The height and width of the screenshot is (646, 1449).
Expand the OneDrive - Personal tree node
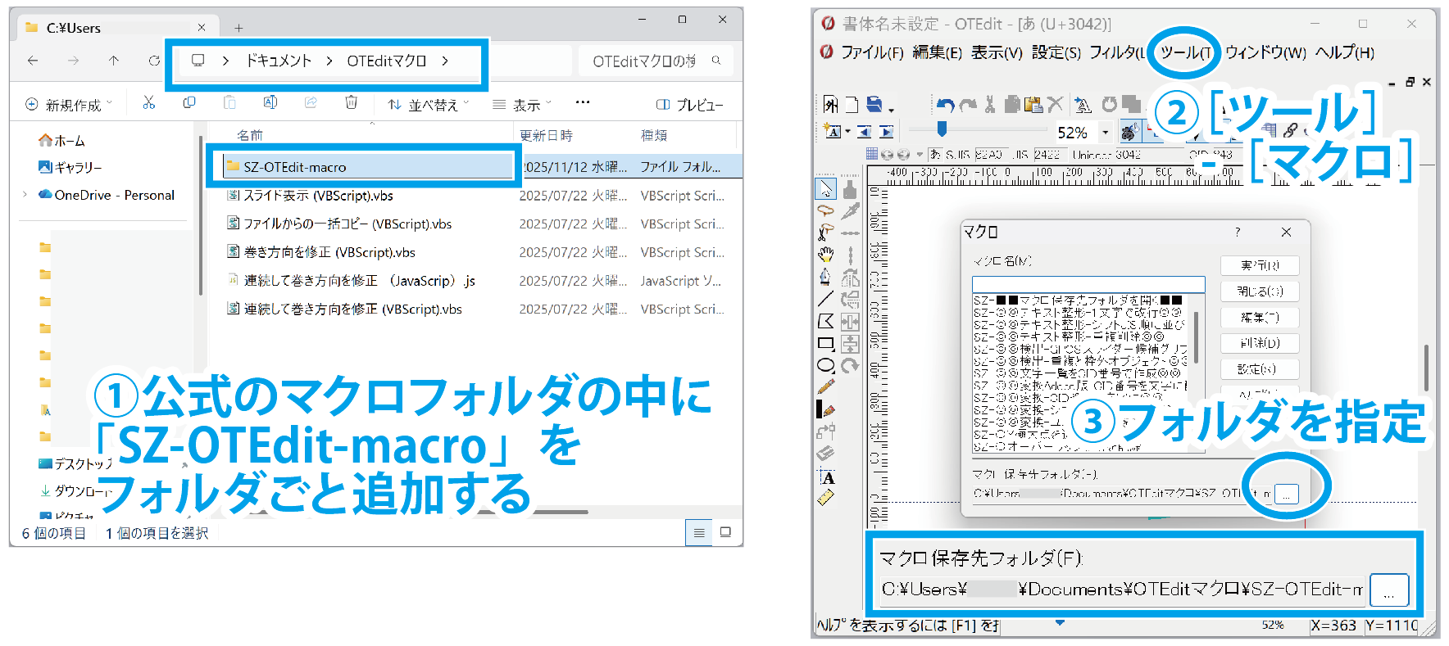25,195
